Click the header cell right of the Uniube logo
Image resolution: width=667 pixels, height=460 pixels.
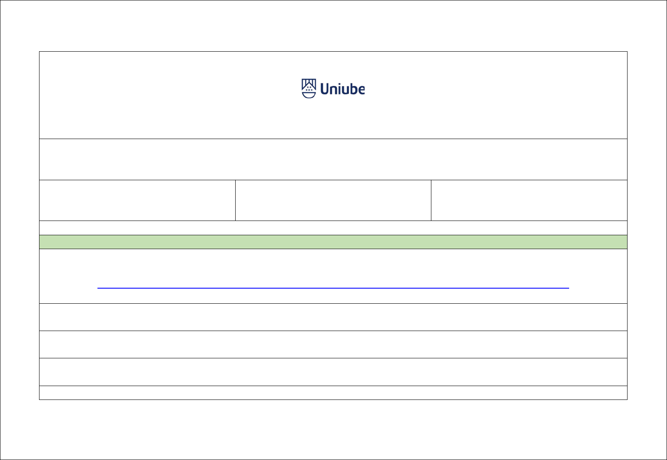[x=496, y=95]
